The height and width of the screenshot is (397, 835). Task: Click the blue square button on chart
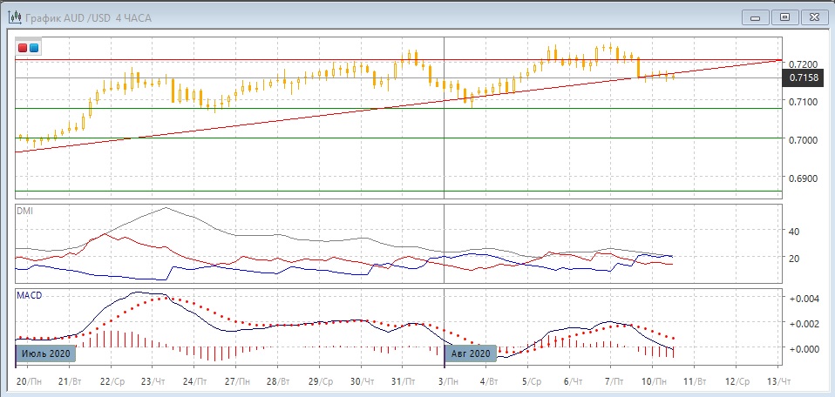pyautogui.click(x=34, y=48)
